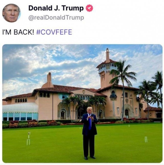The image size is (164, 165).
Task: Open the profile avatar picture
Action: point(12,13)
